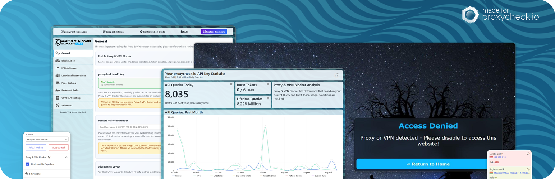Open the 6 Revisions link
This screenshot has width=555, height=179.
tap(35, 174)
